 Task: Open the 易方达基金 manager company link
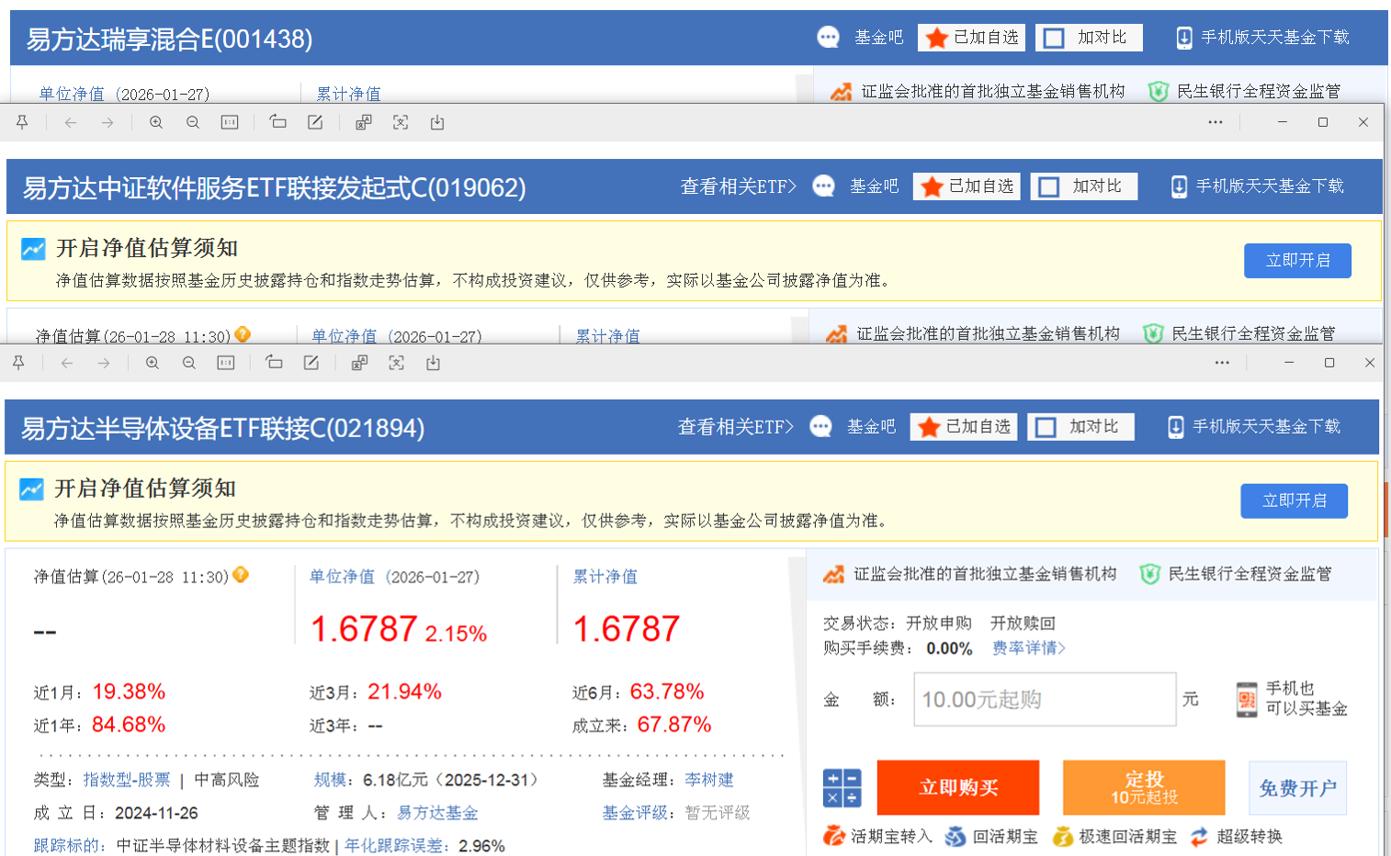(x=437, y=813)
